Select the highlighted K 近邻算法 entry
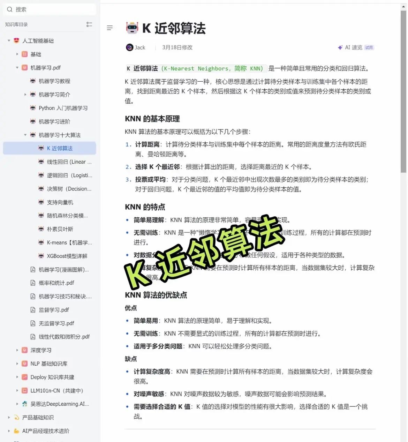The width and height of the screenshot is (408, 442). tap(60, 148)
